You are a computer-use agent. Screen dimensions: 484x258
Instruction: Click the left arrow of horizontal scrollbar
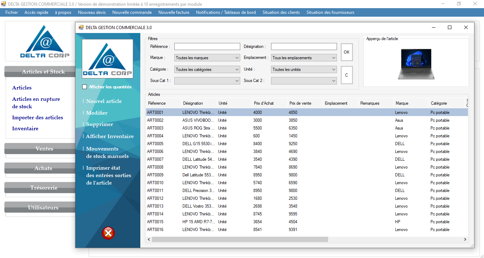(x=149, y=240)
